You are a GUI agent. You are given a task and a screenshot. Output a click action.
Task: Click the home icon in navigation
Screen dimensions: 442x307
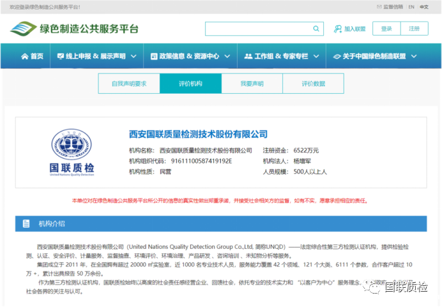pos(25,56)
